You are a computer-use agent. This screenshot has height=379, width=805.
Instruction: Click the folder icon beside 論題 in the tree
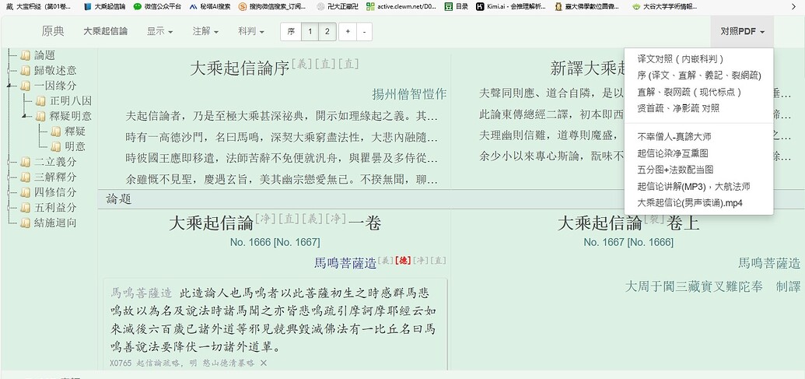[x=25, y=55]
